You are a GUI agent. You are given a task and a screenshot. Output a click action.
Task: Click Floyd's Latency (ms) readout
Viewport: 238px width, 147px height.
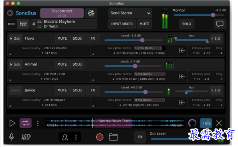point(202,50)
